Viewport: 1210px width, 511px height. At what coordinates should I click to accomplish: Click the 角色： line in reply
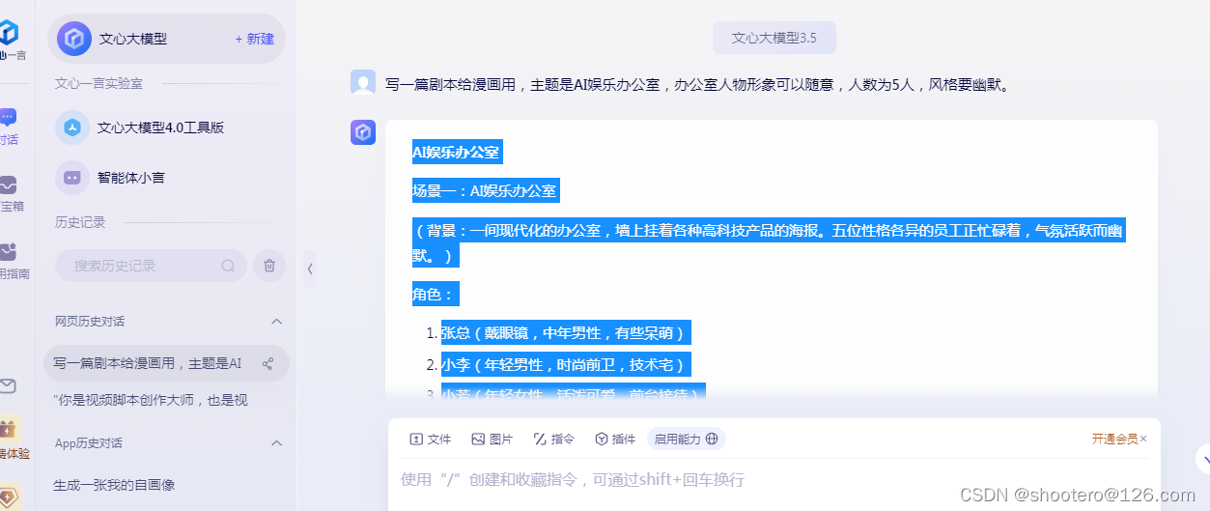tap(436, 295)
